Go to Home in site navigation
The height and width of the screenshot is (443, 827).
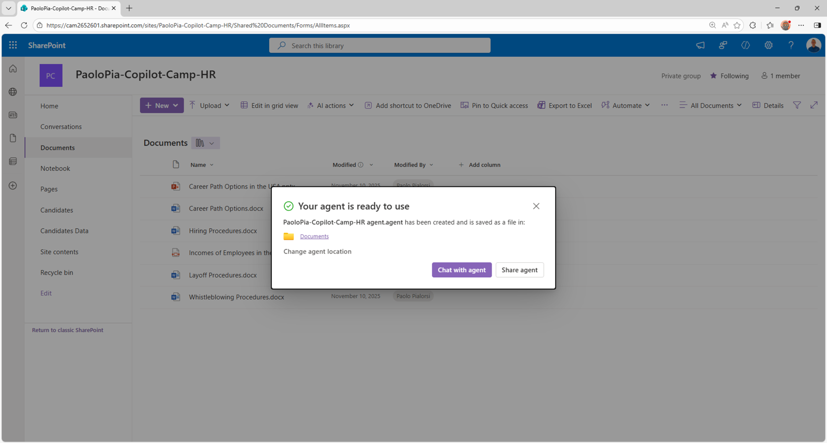[49, 106]
